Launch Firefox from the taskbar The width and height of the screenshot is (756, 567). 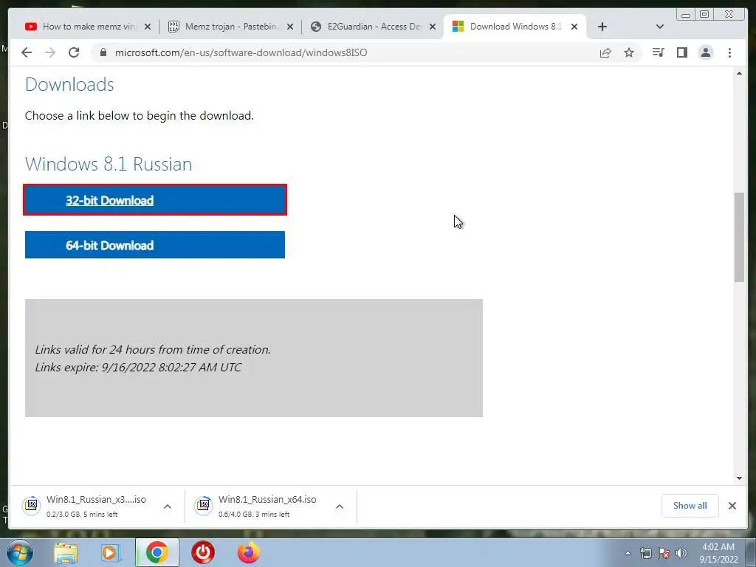pyautogui.click(x=248, y=552)
